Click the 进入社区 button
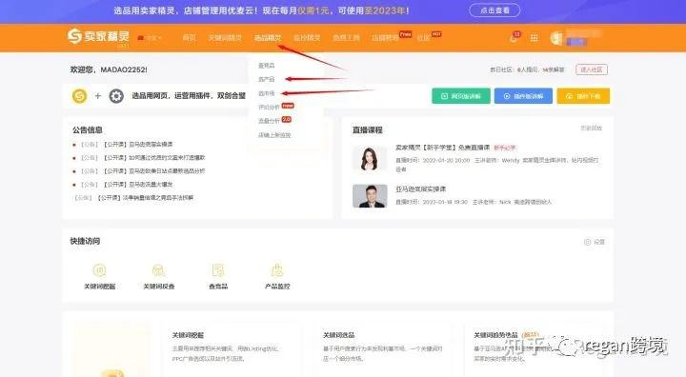 (592, 69)
